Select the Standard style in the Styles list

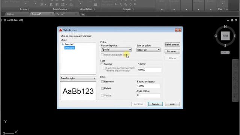(x=69, y=48)
